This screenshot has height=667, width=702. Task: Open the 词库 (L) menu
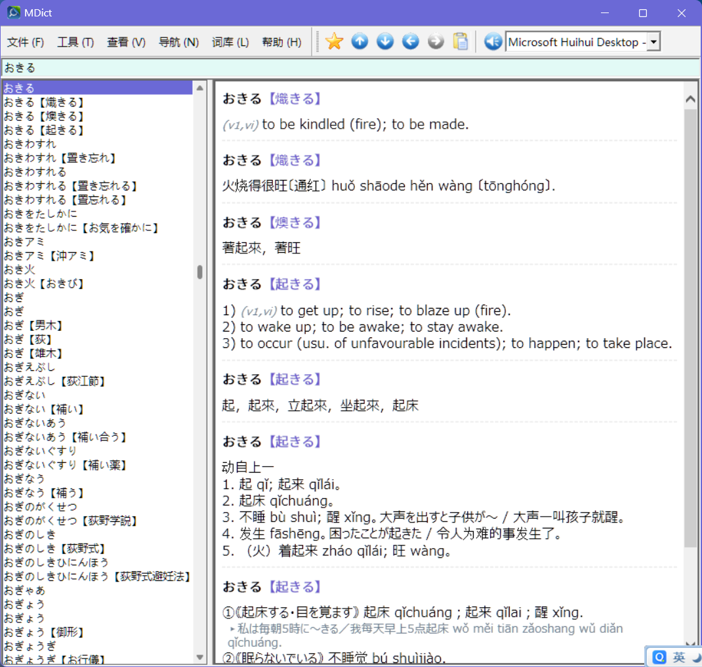click(x=230, y=42)
